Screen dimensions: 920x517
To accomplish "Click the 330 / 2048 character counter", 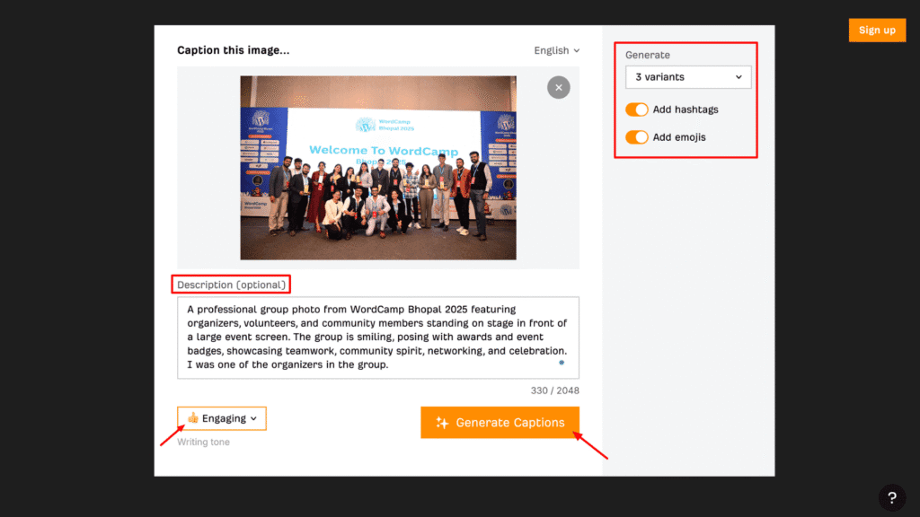I will pos(555,390).
